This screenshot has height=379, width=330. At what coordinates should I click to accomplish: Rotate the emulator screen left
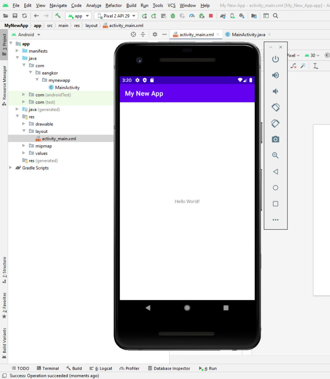tap(275, 107)
